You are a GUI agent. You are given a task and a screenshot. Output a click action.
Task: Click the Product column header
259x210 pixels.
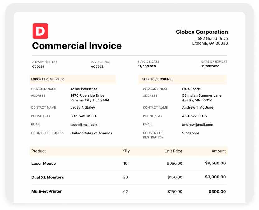point(39,151)
